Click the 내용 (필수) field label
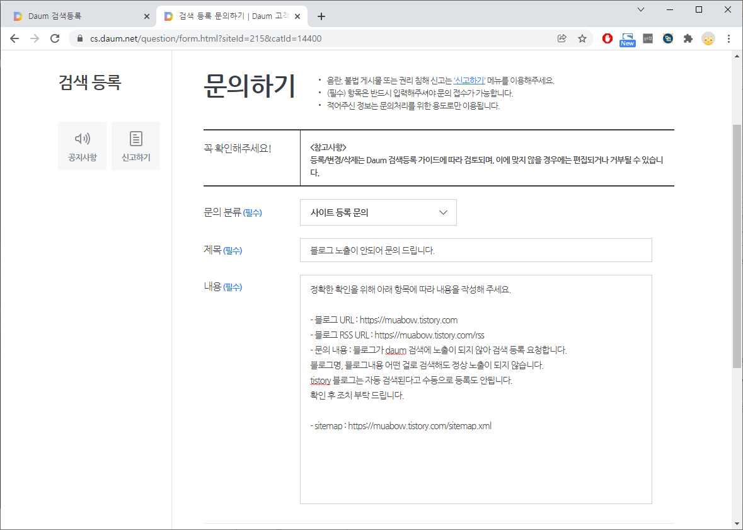The height and width of the screenshot is (530, 743). (x=222, y=287)
